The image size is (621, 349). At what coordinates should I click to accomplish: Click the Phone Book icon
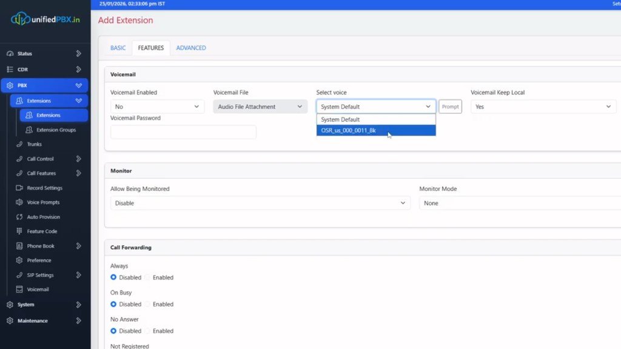[x=19, y=246]
